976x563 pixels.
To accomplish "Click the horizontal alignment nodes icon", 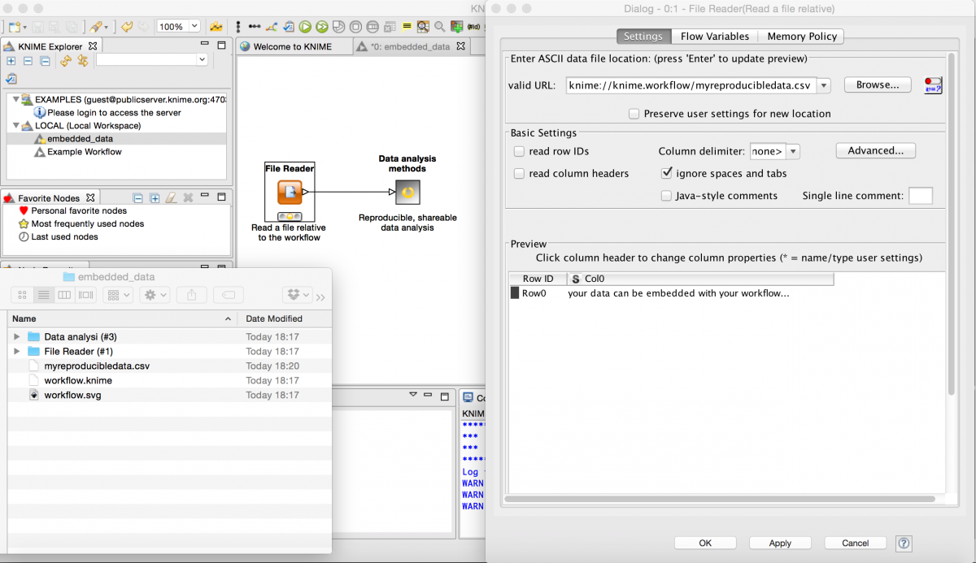I will pos(255,26).
